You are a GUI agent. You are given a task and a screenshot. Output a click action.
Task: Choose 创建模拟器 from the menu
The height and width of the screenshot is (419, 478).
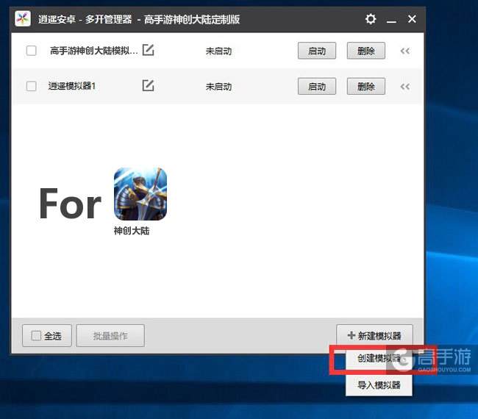(379, 359)
